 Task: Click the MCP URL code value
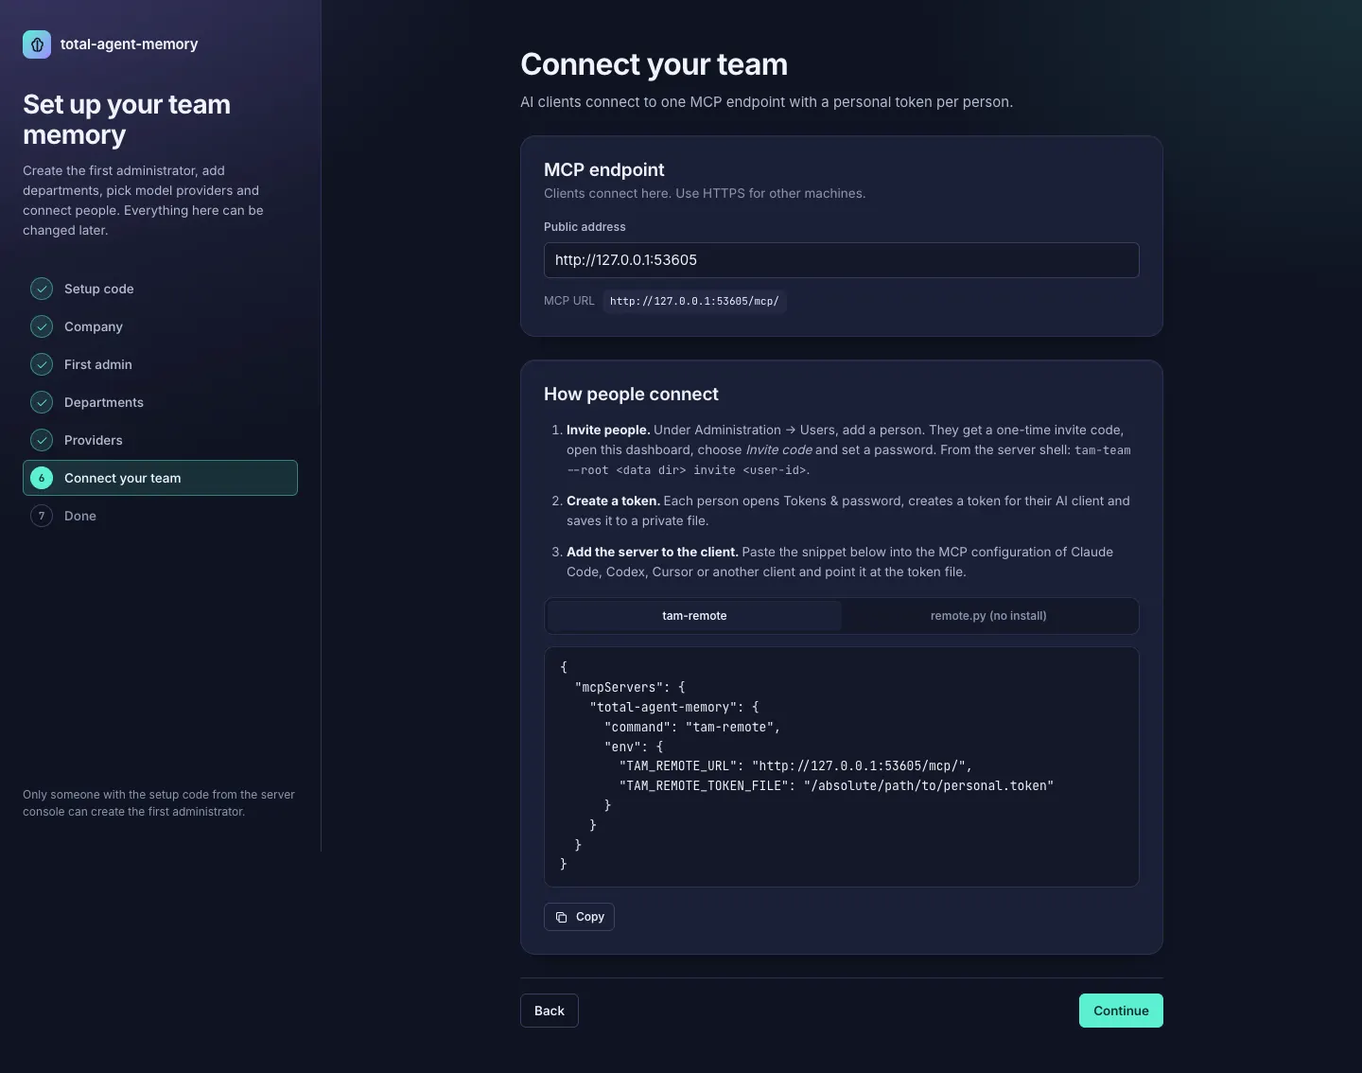pos(694,301)
